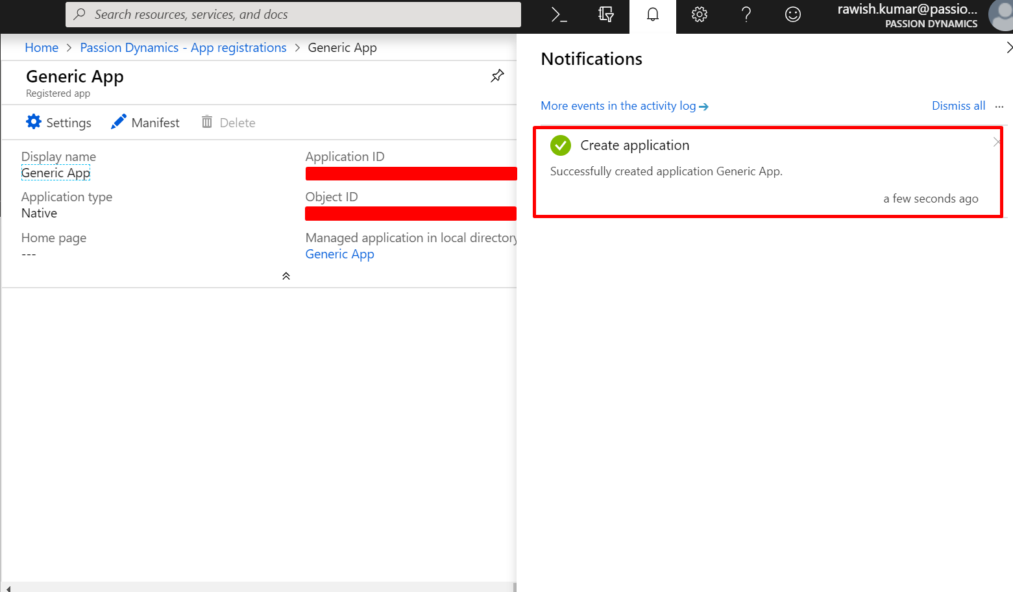Screen dimensions: 1013x592
Task: Open Settings for Generic App
Action: 59,123
